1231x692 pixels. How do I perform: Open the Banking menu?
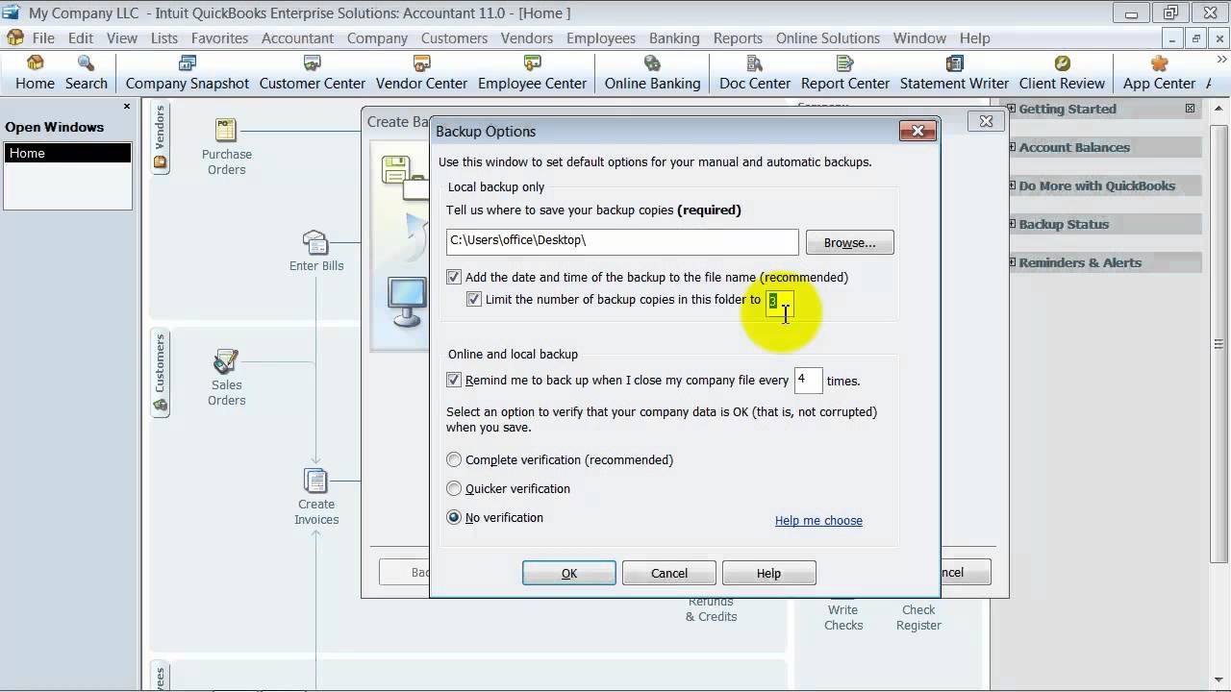tap(674, 38)
